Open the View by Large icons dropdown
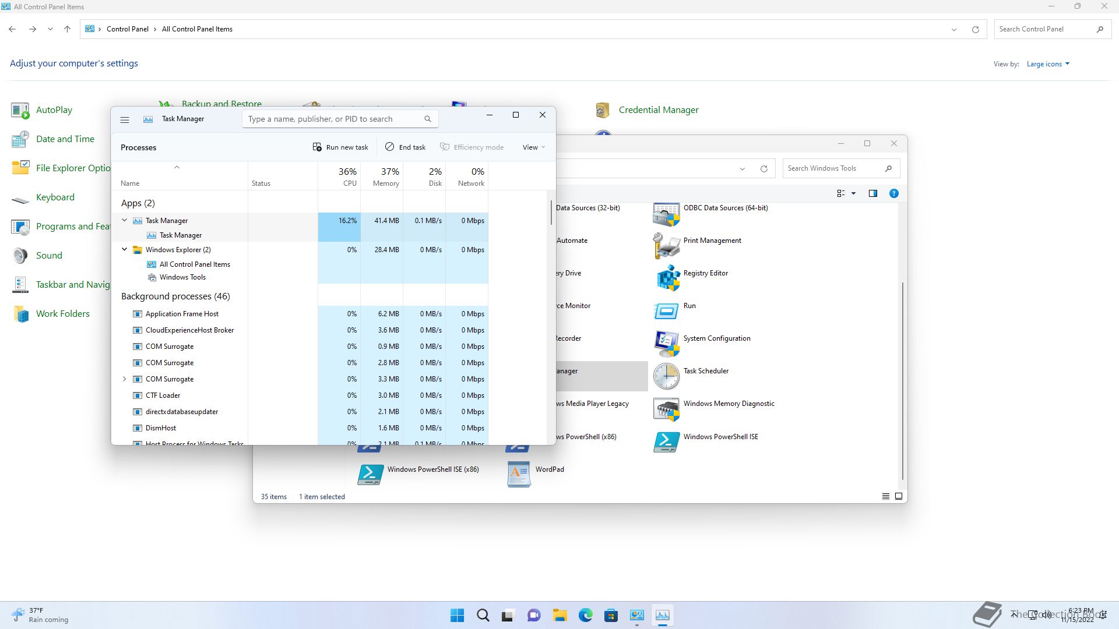Image resolution: width=1119 pixels, height=629 pixels. click(1048, 64)
